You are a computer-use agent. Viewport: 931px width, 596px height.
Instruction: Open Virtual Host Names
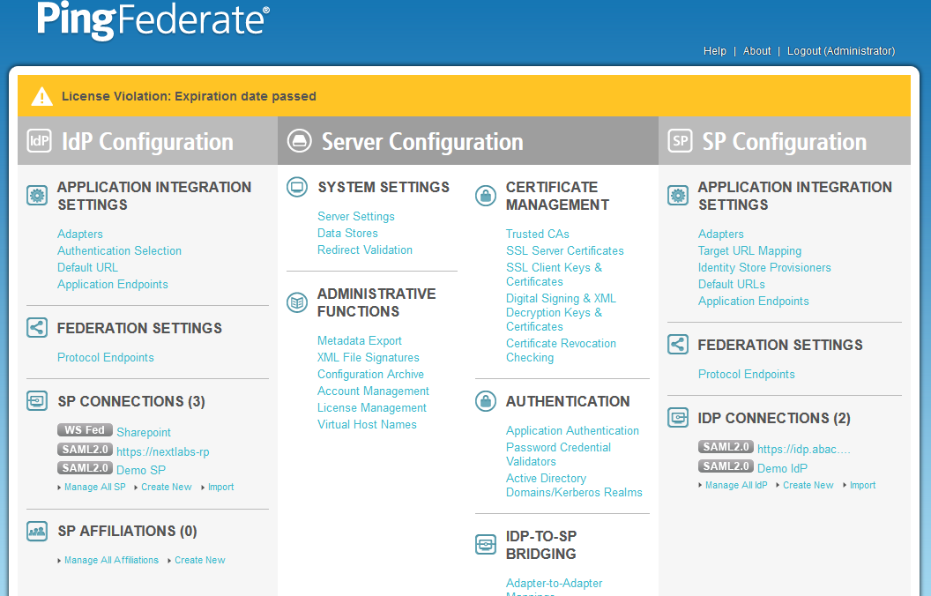pyautogui.click(x=367, y=424)
